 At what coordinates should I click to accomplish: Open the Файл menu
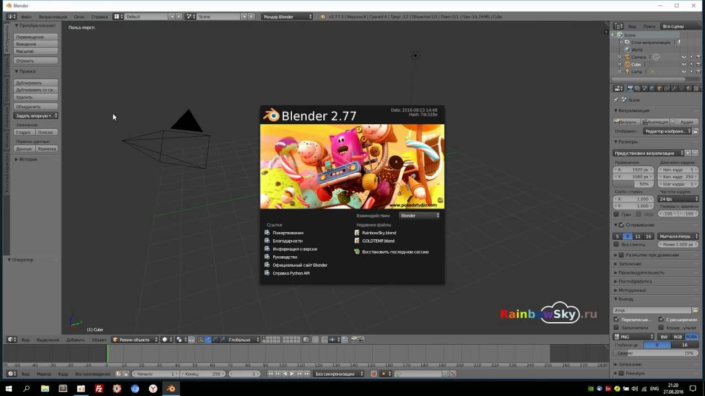(x=26, y=16)
